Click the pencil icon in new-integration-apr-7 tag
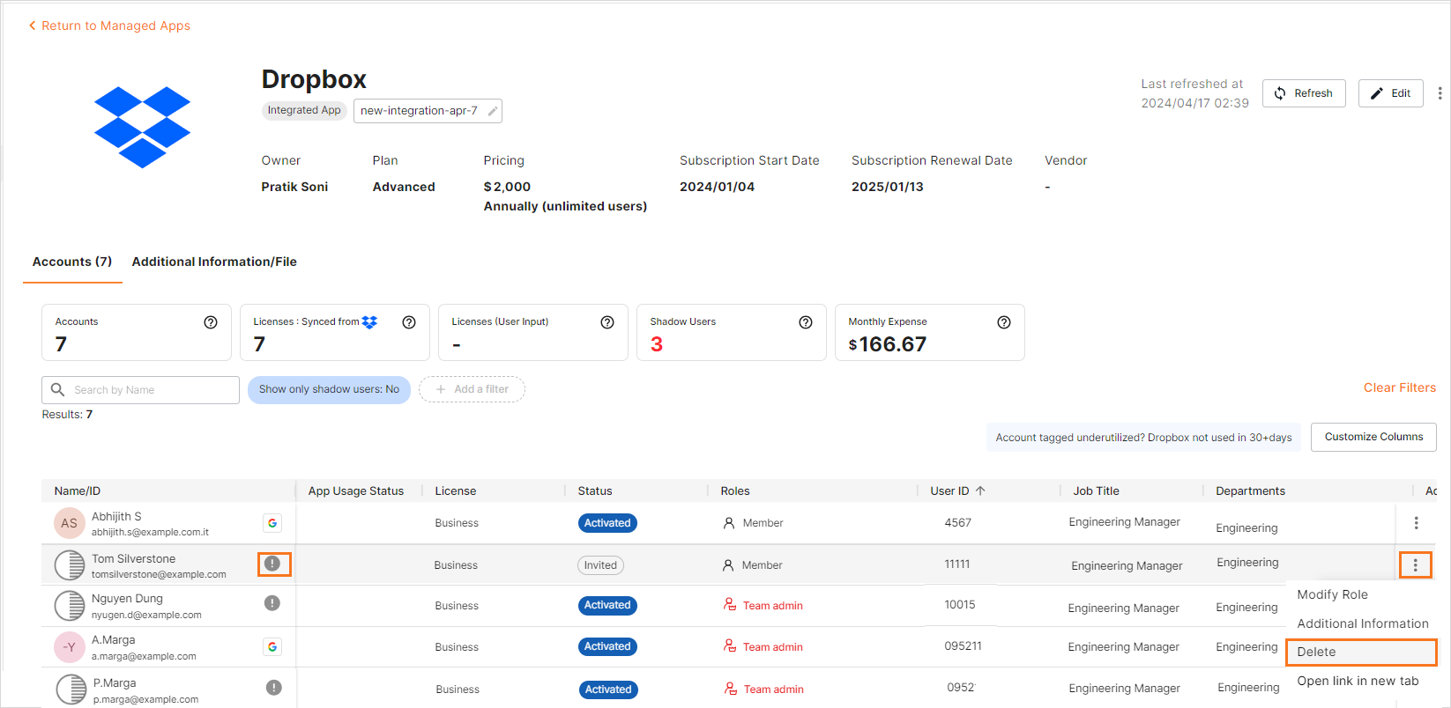1451x708 pixels. [493, 111]
